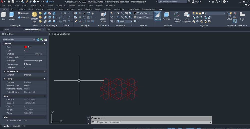Viewport: 250px width, 129px height.
Task: Select the Polygon draw tool
Action: pos(60,21)
